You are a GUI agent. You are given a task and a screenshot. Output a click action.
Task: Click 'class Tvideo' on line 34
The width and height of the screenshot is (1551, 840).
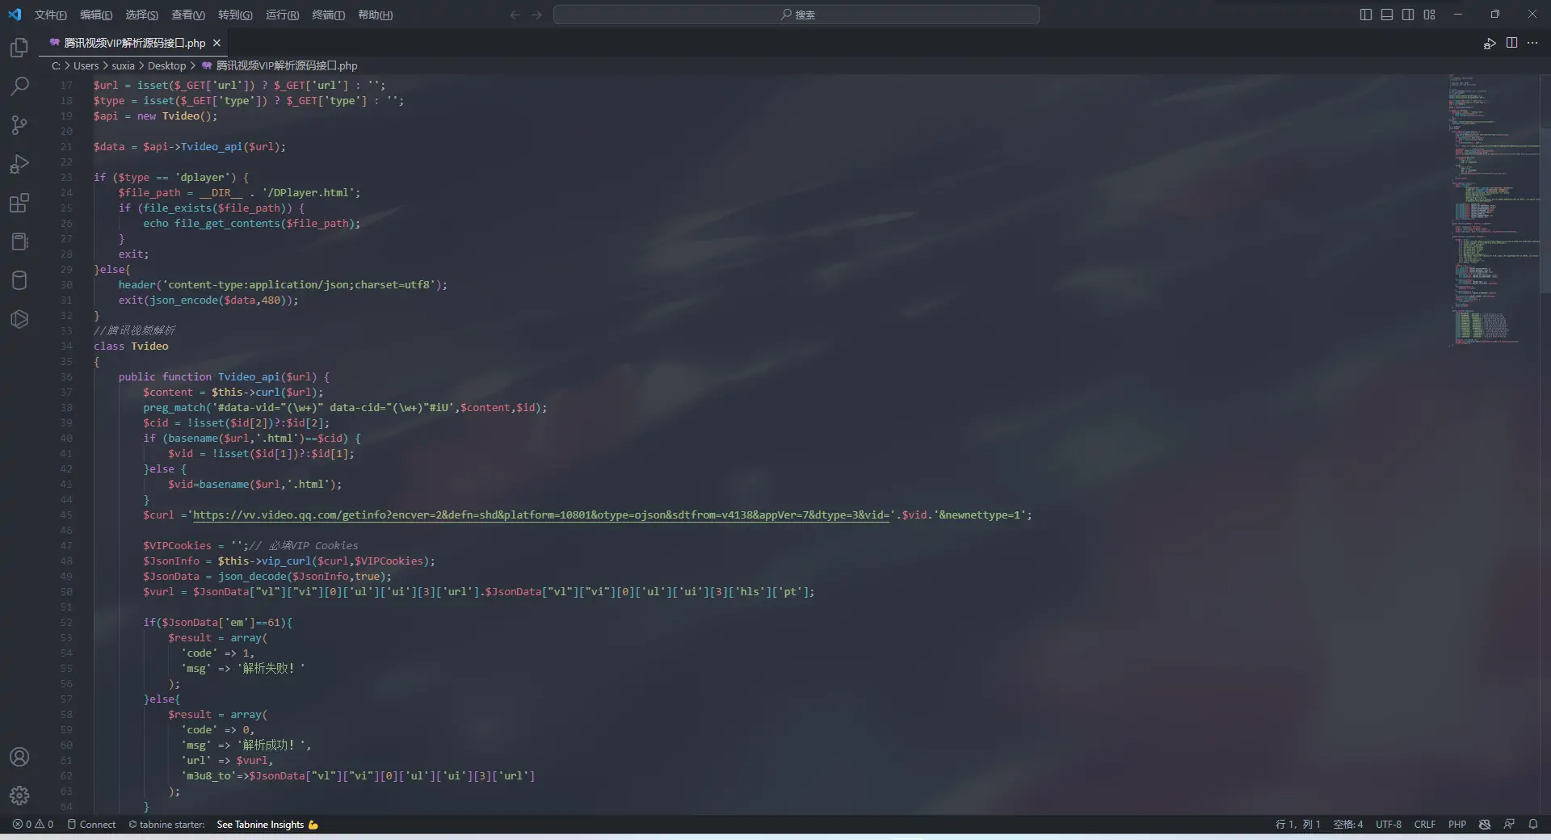131,346
